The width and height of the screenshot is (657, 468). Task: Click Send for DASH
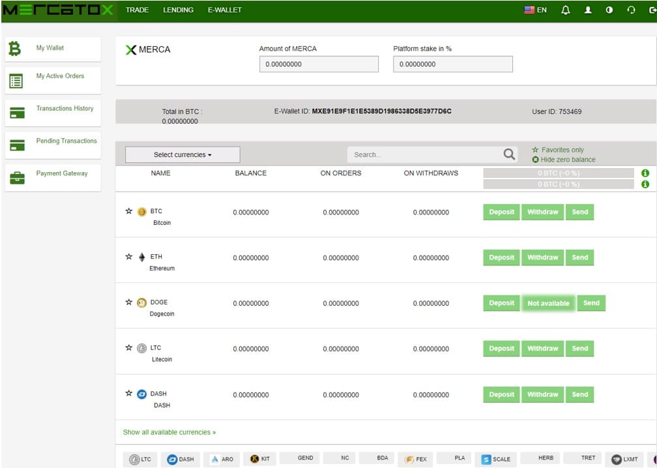click(x=580, y=395)
